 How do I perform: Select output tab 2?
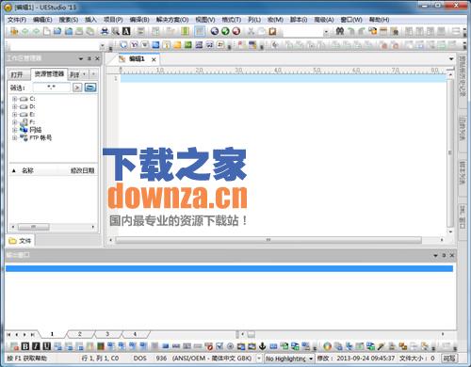(x=80, y=334)
